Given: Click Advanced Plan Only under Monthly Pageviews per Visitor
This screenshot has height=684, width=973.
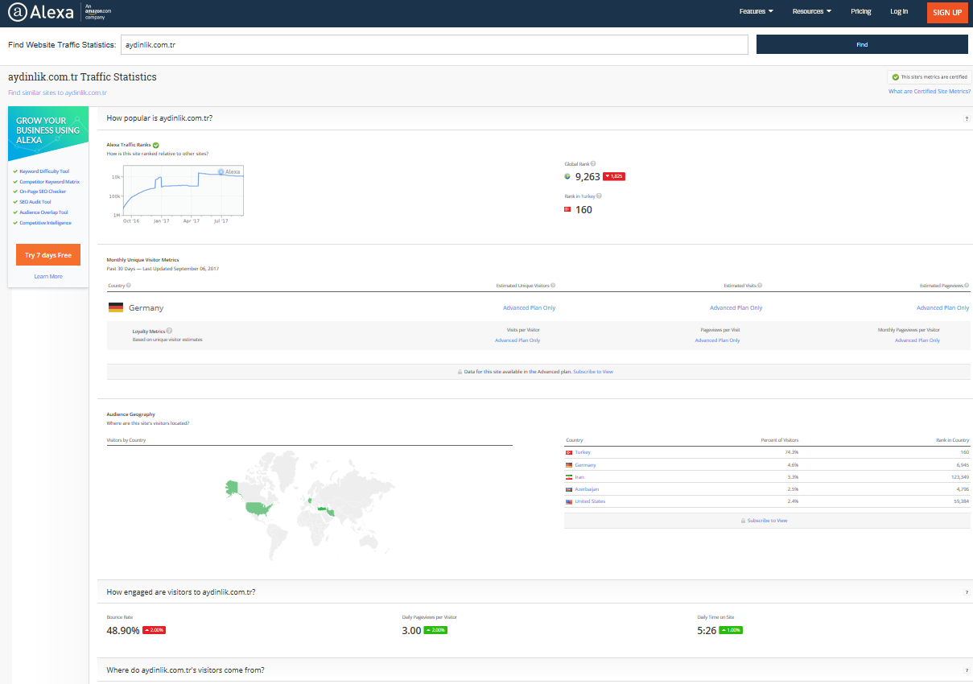Looking at the screenshot, I should point(917,340).
